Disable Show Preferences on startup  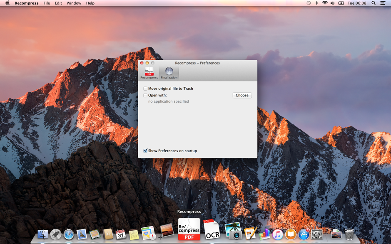click(145, 150)
